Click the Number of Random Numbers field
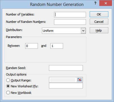 click(70, 22)
